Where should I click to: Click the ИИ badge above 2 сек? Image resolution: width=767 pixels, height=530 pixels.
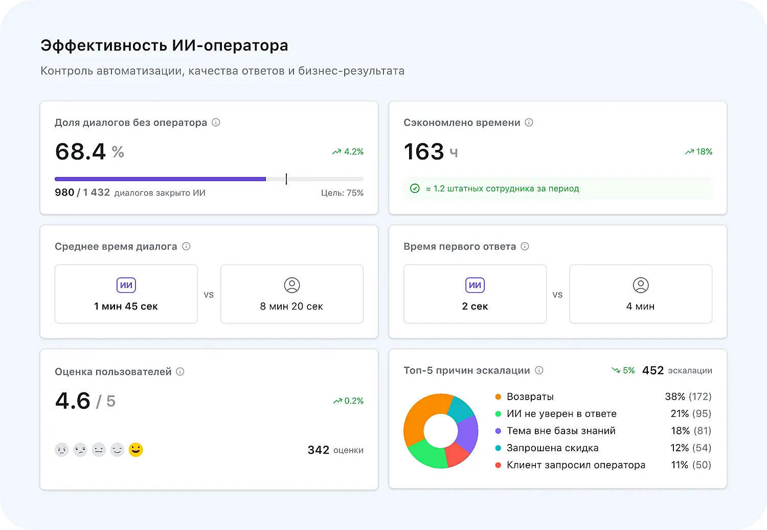point(475,285)
